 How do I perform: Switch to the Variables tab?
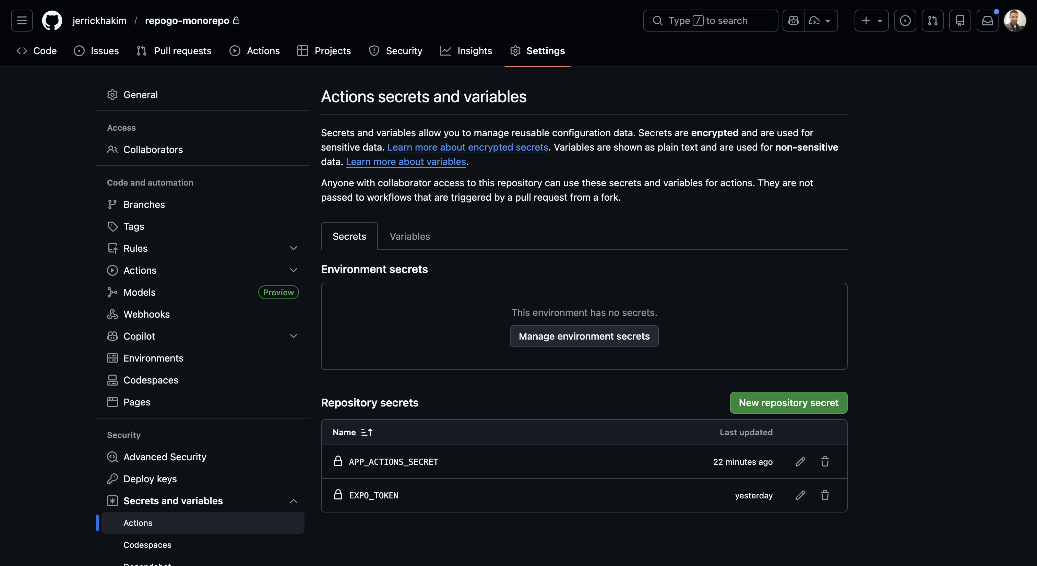[x=409, y=236]
